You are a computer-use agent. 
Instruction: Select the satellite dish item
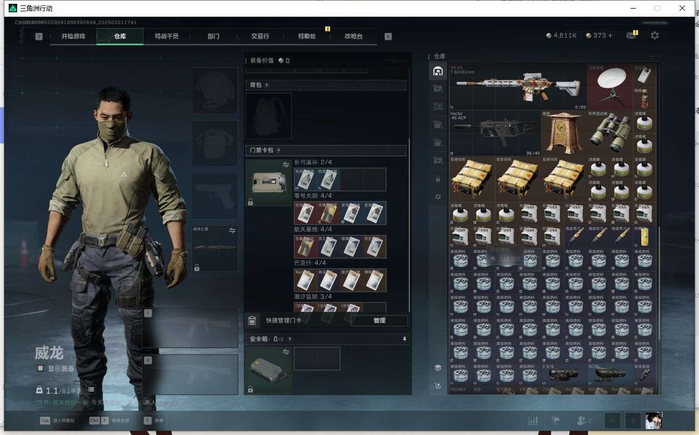point(610,87)
